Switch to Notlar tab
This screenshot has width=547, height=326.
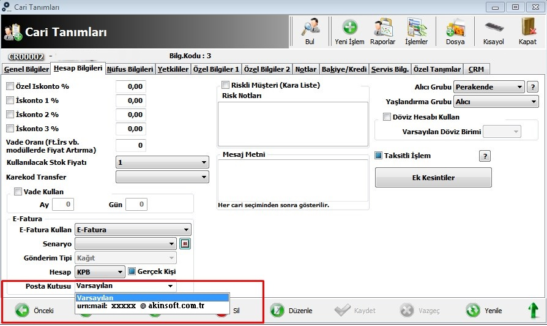(306, 69)
